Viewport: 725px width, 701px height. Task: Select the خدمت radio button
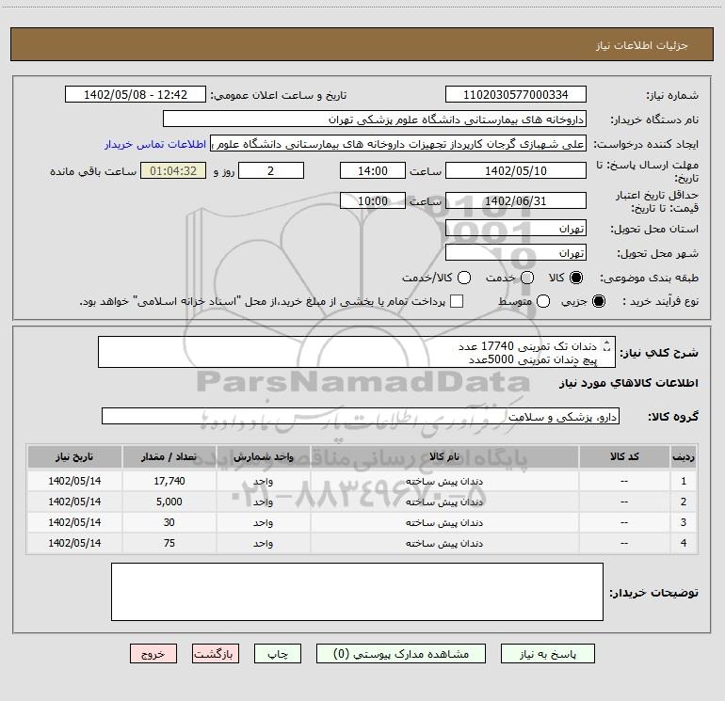point(527,278)
